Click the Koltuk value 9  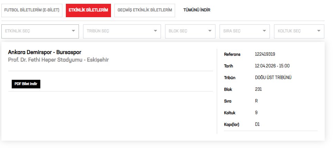point(256,113)
